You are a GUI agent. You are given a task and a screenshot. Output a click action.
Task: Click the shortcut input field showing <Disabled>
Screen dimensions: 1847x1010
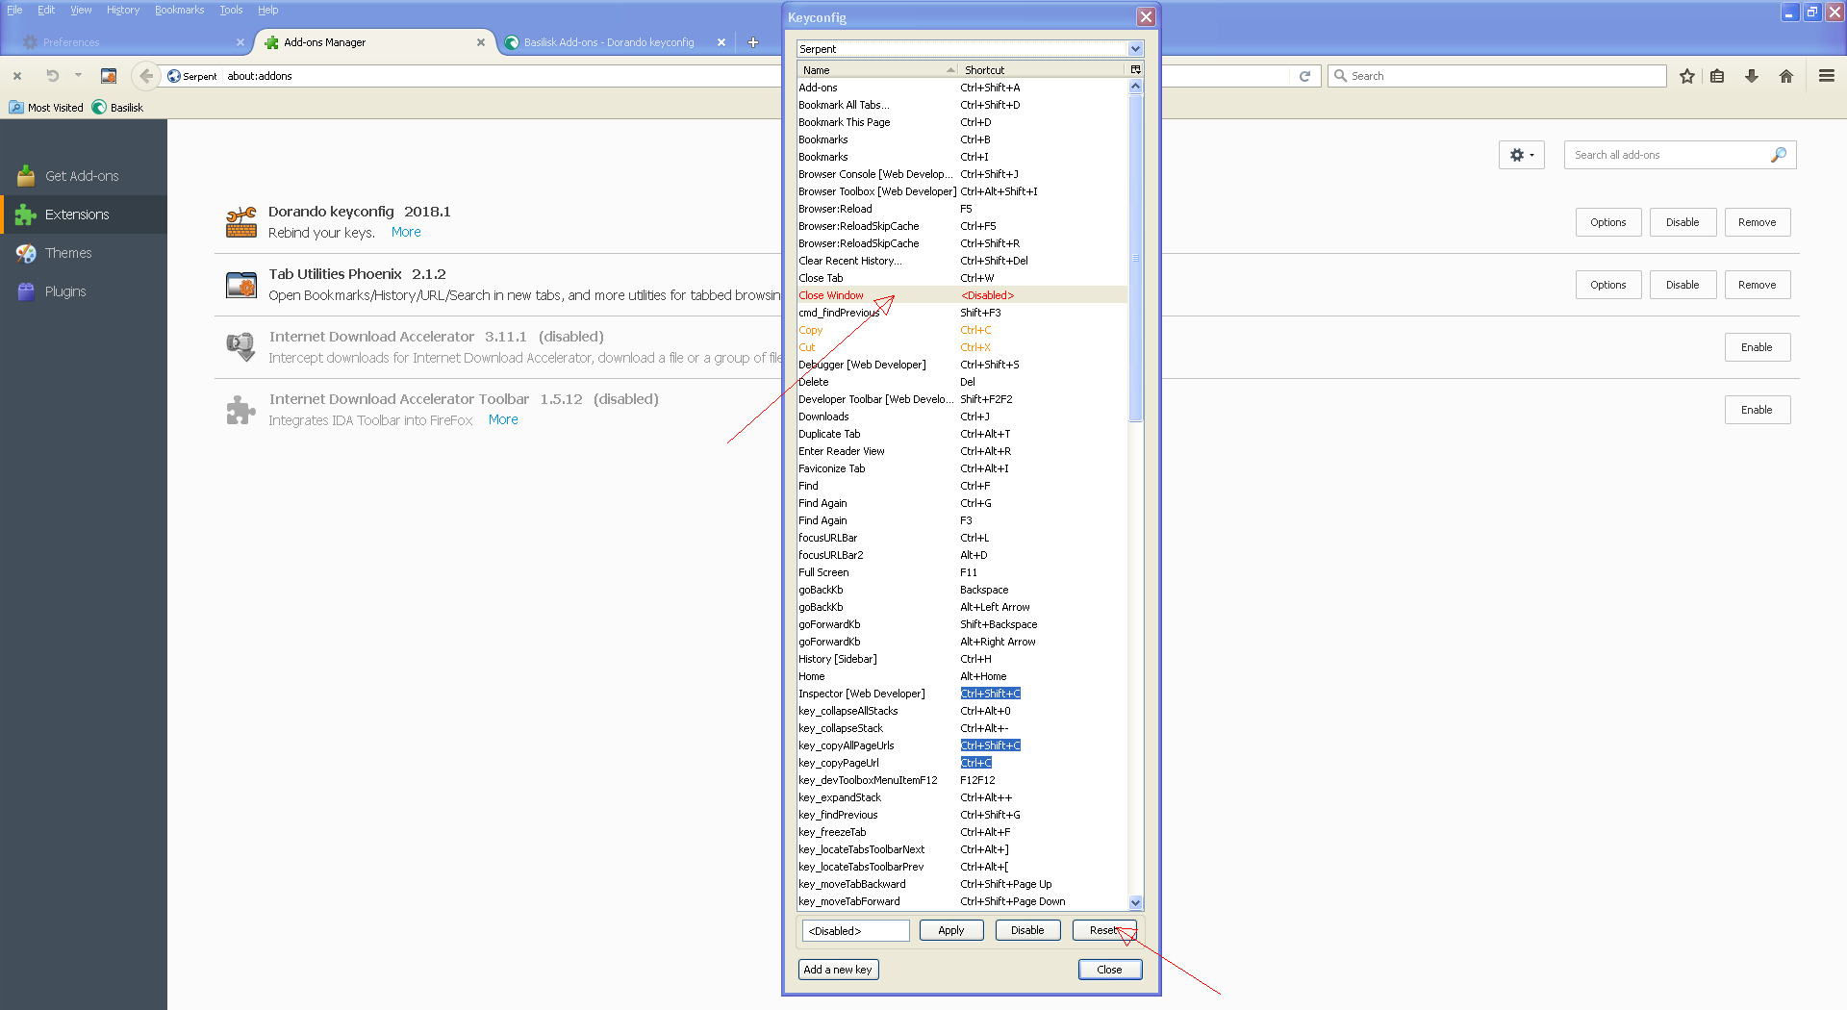tap(856, 931)
